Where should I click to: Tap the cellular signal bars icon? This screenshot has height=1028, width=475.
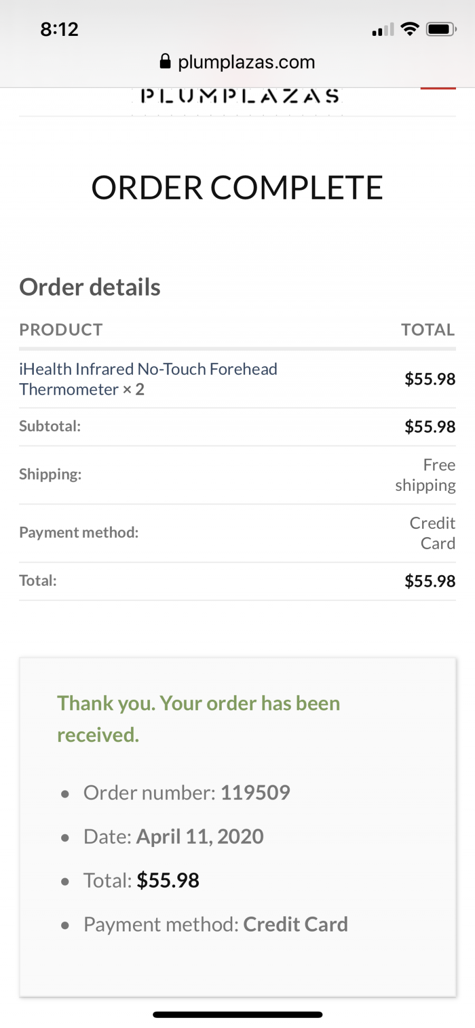[383, 30]
